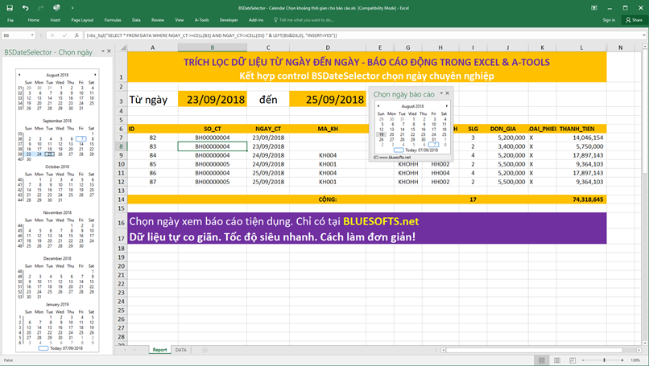The image size is (649, 366).
Task: Click horizontal scrollbar left arrow
Action: click(444, 350)
